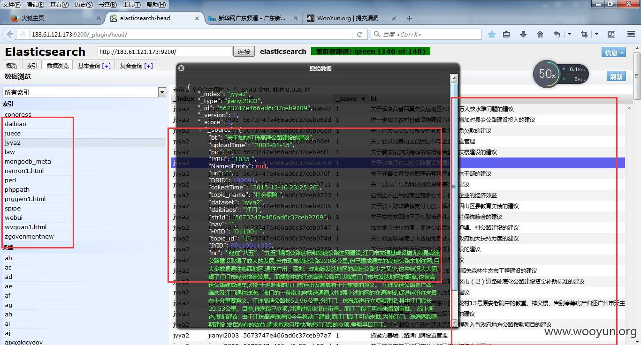Select the juece index
This screenshot has width=641, height=345.
pyautogui.click(x=84, y=133)
